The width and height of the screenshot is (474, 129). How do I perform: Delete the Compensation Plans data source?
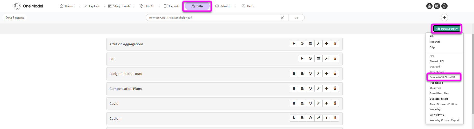point(335,88)
